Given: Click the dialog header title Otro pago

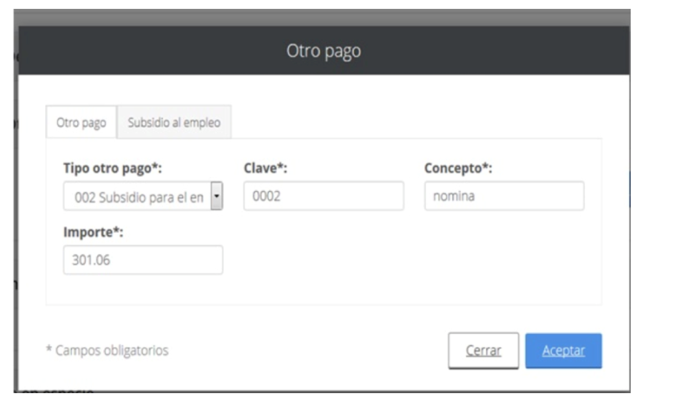Looking at the screenshot, I should coord(323,51).
